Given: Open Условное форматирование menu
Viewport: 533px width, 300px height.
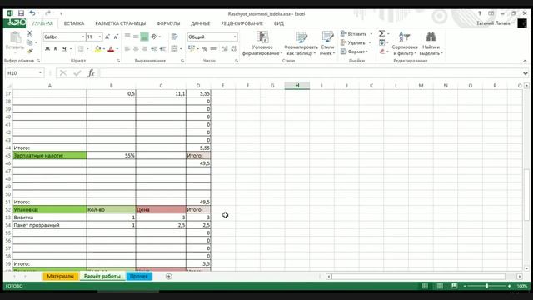Looking at the screenshot, I should [262, 43].
